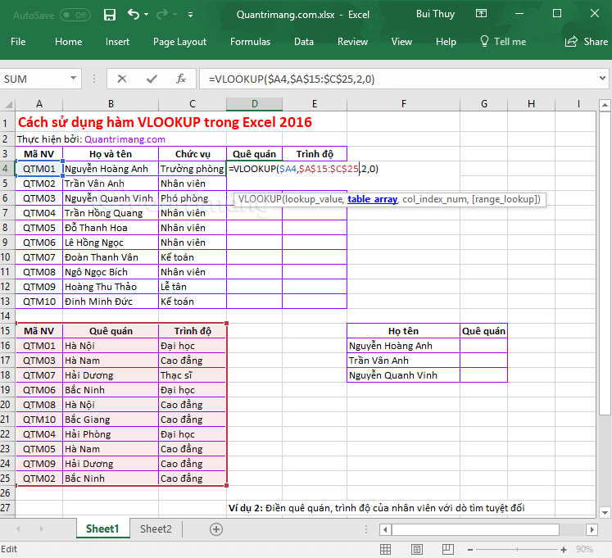
Task: Open the File menu
Action: point(18,42)
